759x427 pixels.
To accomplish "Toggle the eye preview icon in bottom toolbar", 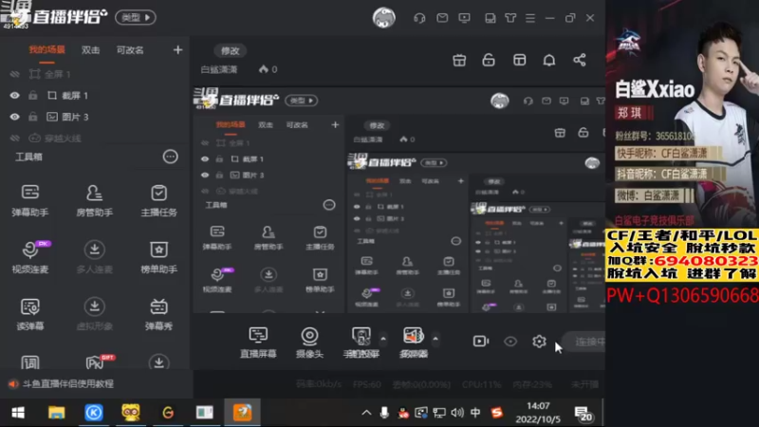I will pyautogui.click(x=510, y=342).
